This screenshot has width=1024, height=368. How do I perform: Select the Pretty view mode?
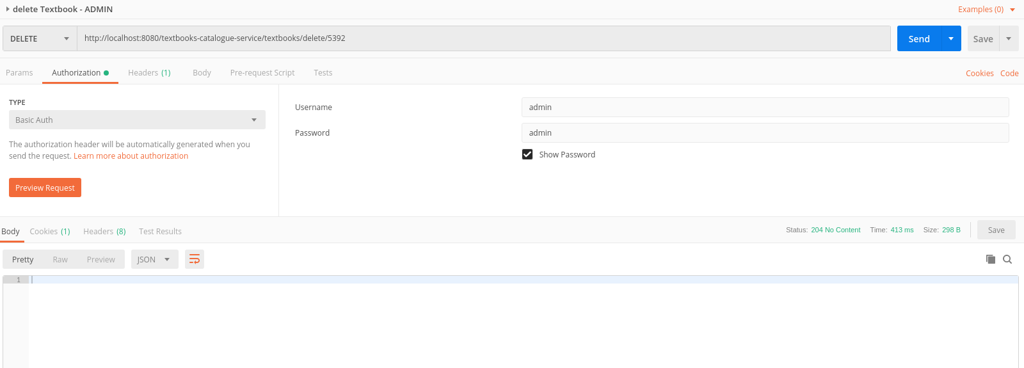tap(22, 259)
